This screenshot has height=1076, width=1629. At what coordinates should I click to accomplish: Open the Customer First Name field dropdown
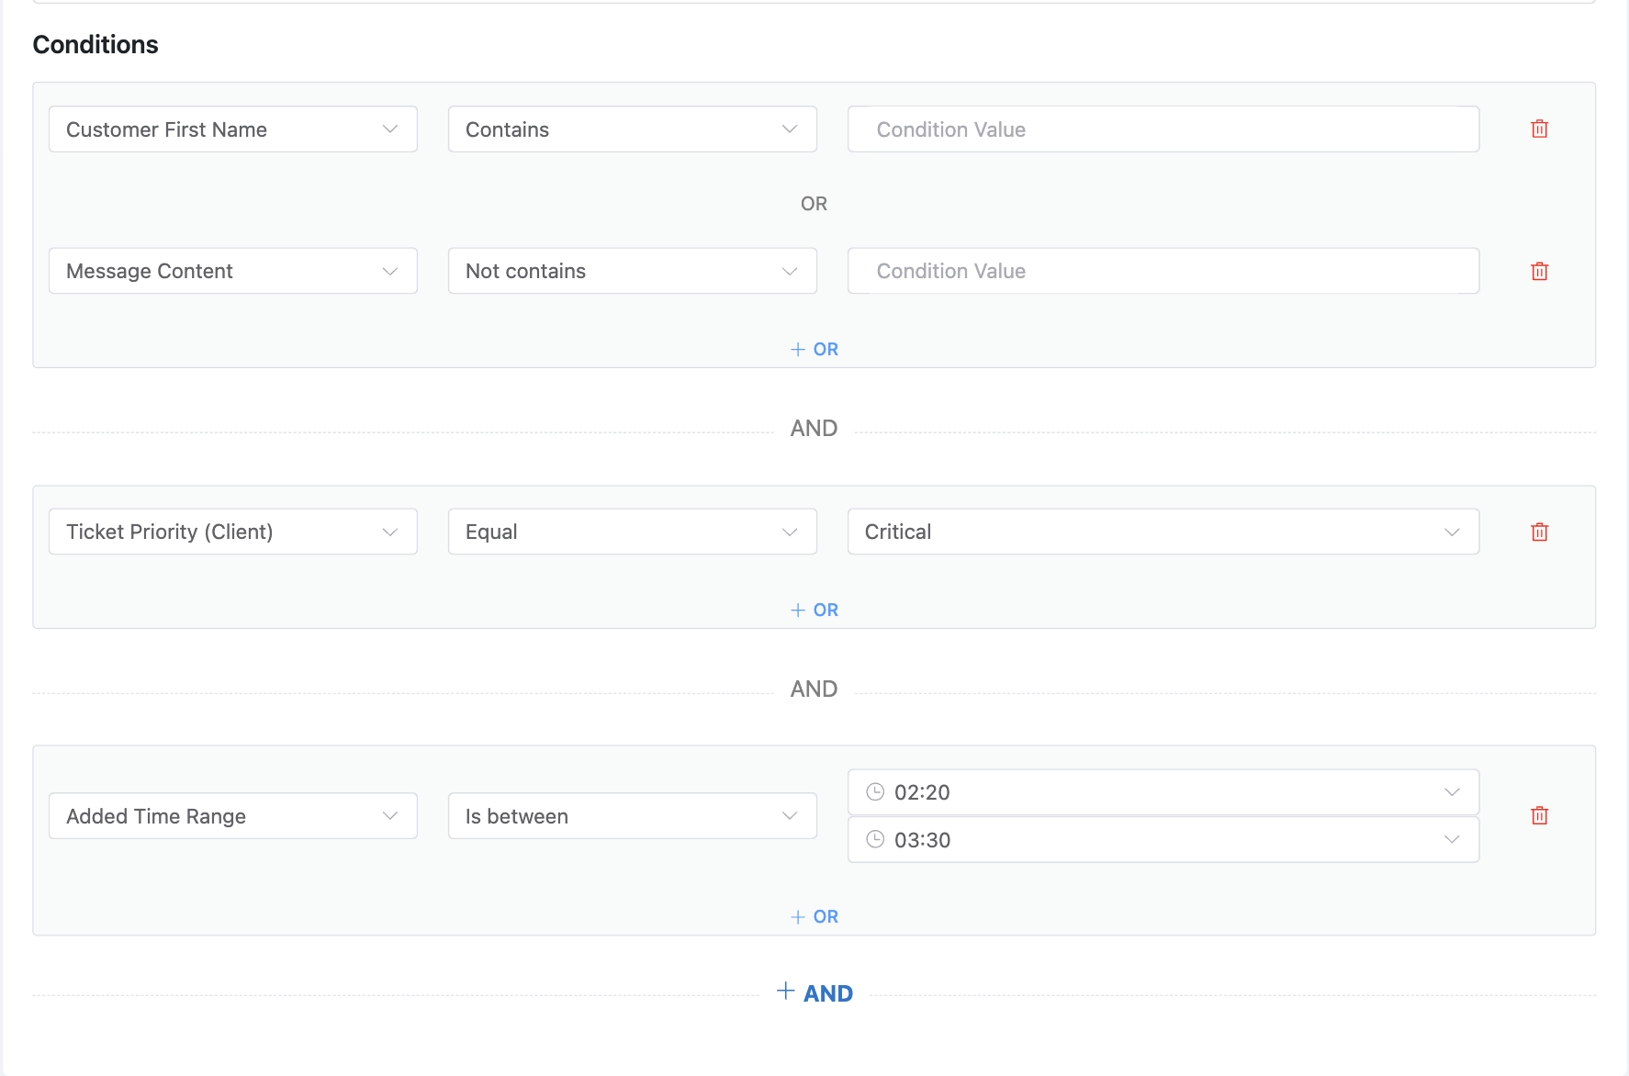click(232, 129)
